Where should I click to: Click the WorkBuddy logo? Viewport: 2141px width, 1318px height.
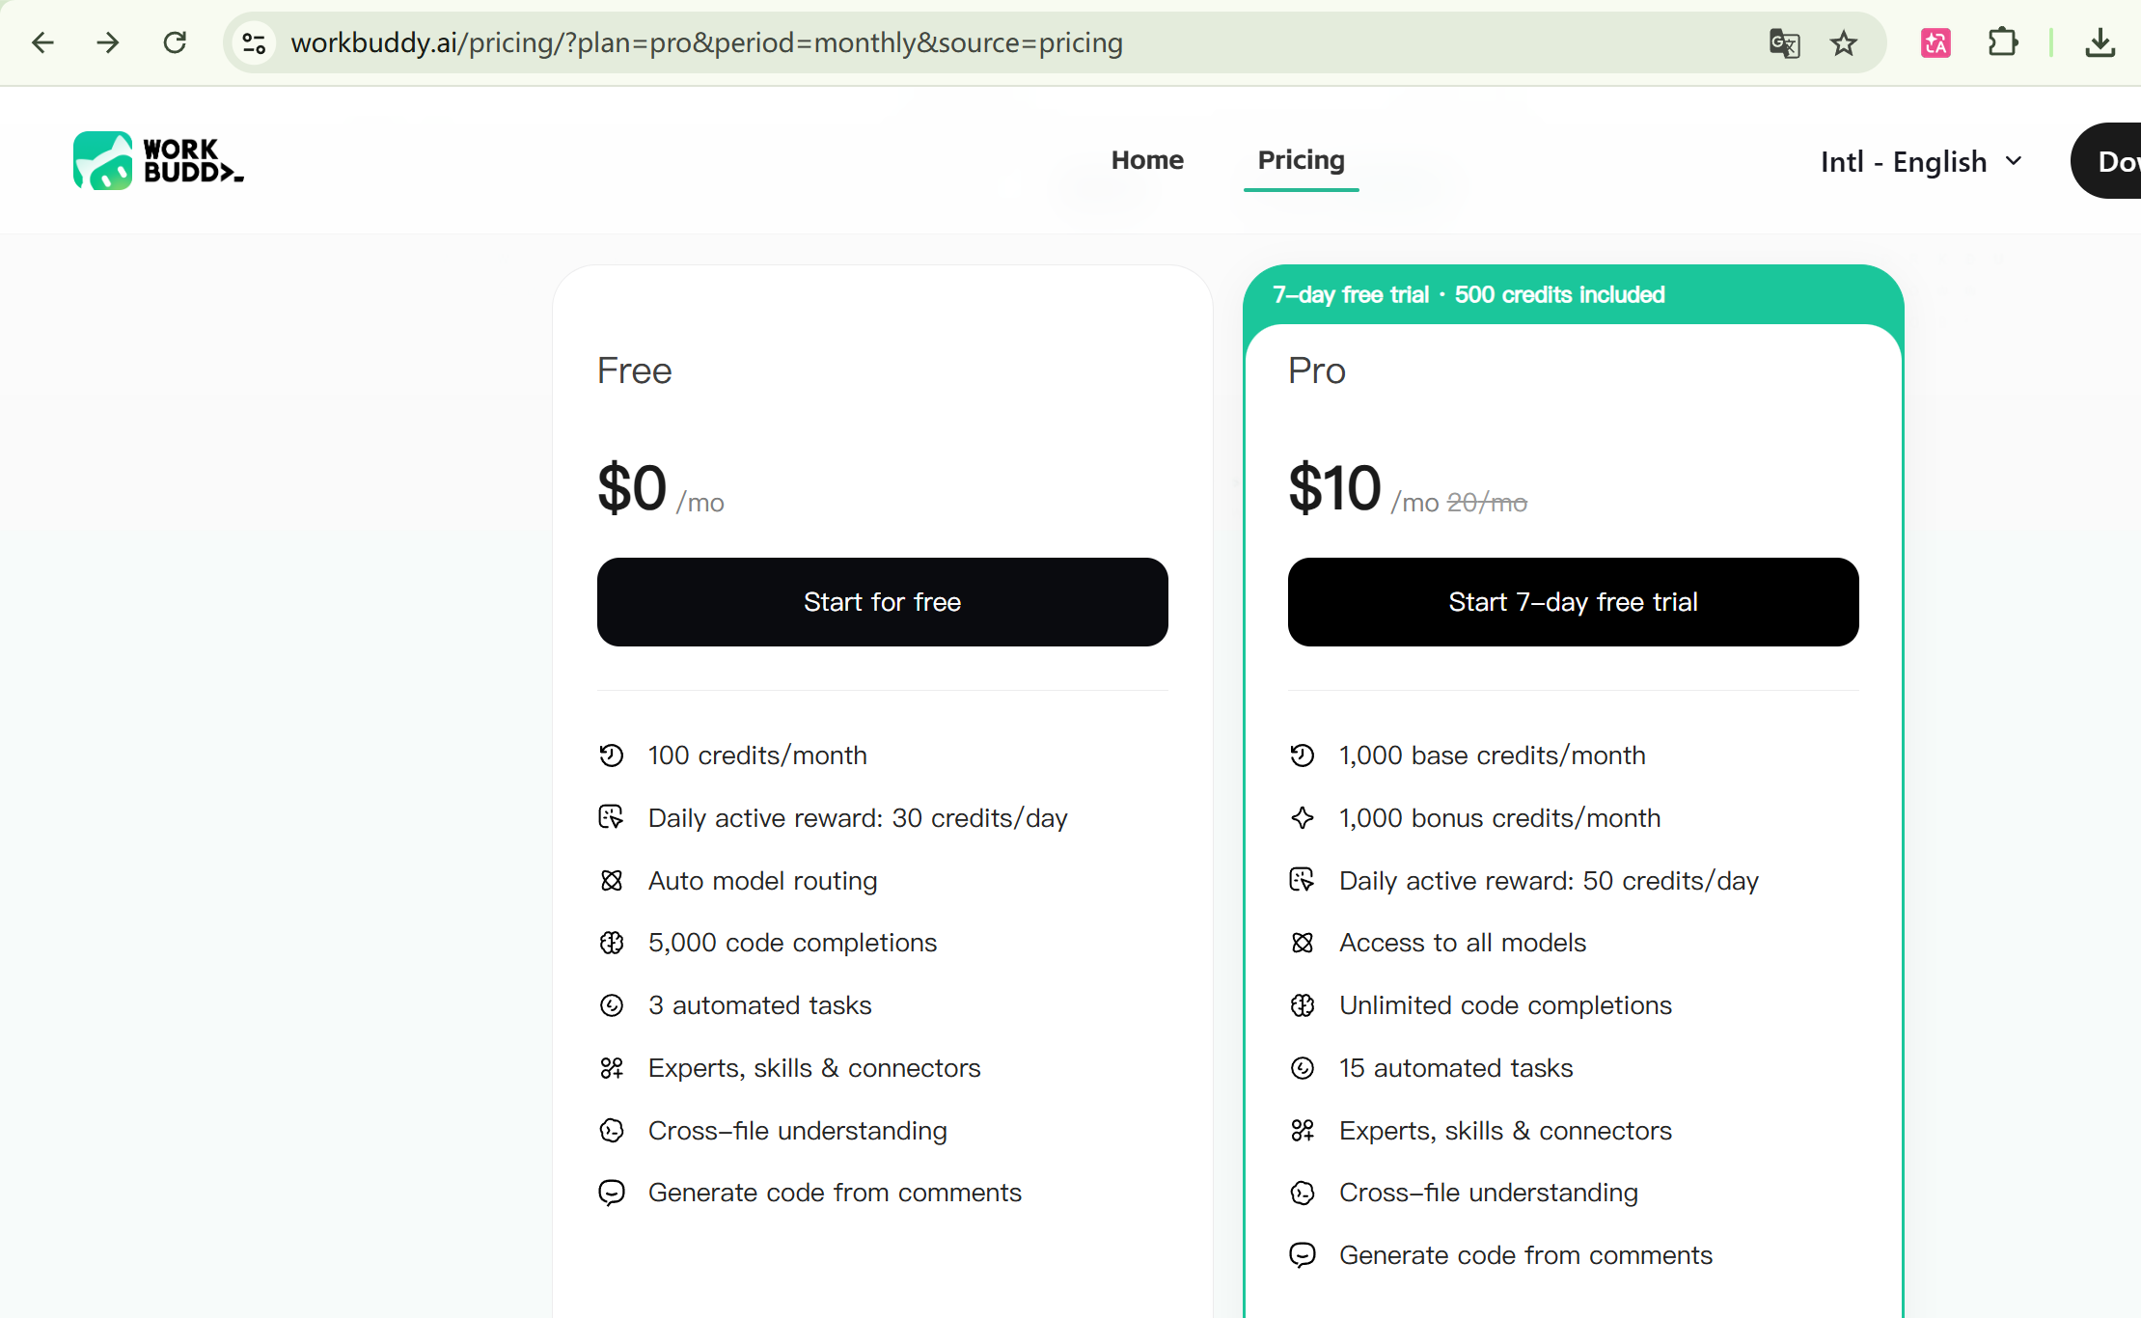pyautogui.click(x=158, y=160)
